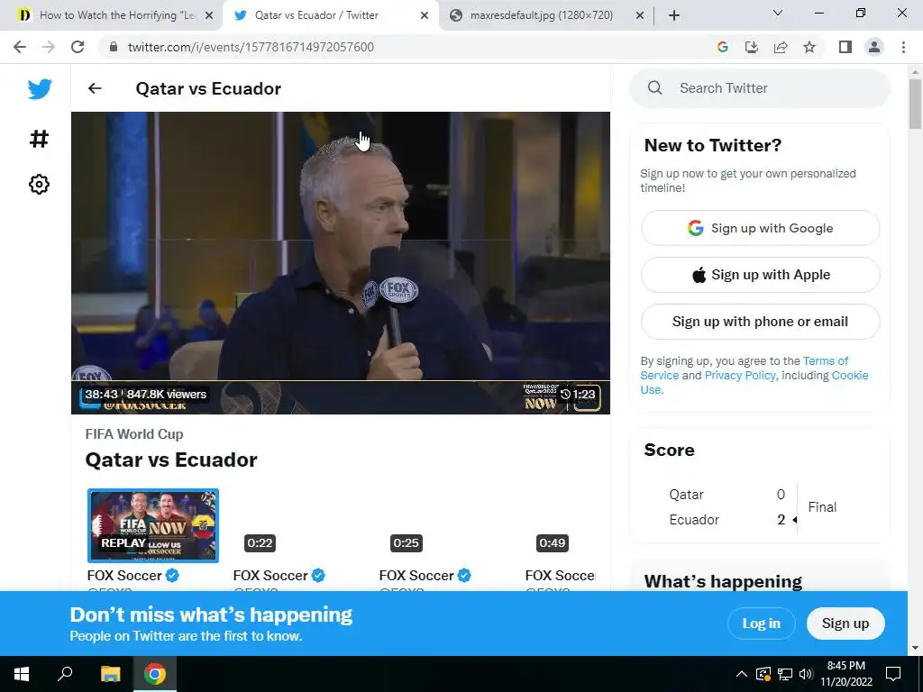Open the Twitter bird home logo

click(x=40, y=89)
